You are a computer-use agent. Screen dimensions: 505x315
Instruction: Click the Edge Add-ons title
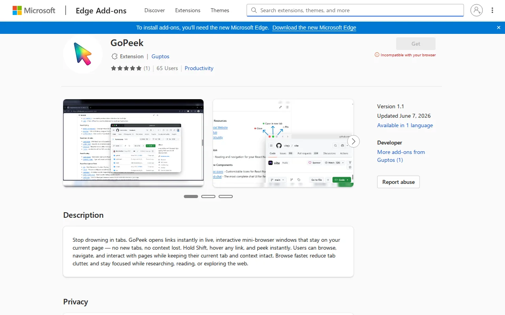click(x=101, y=11)
